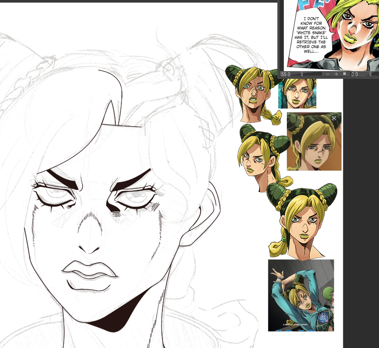Select the reference image with teal background
Image resolution: width=379 pixels, height=348 pixels.
297,93
